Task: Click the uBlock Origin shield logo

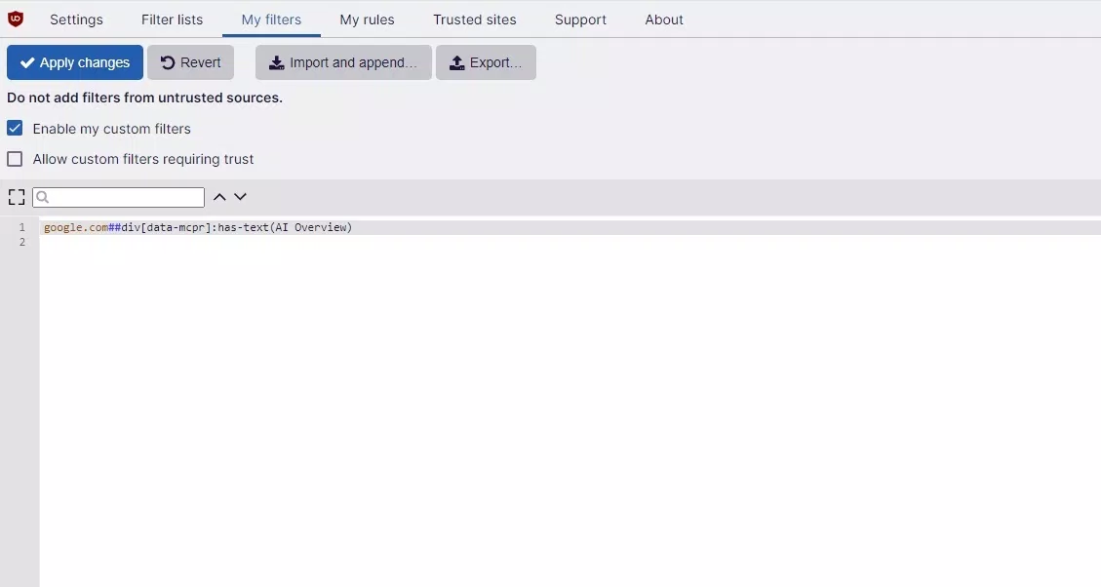Action: coord(16,19)
